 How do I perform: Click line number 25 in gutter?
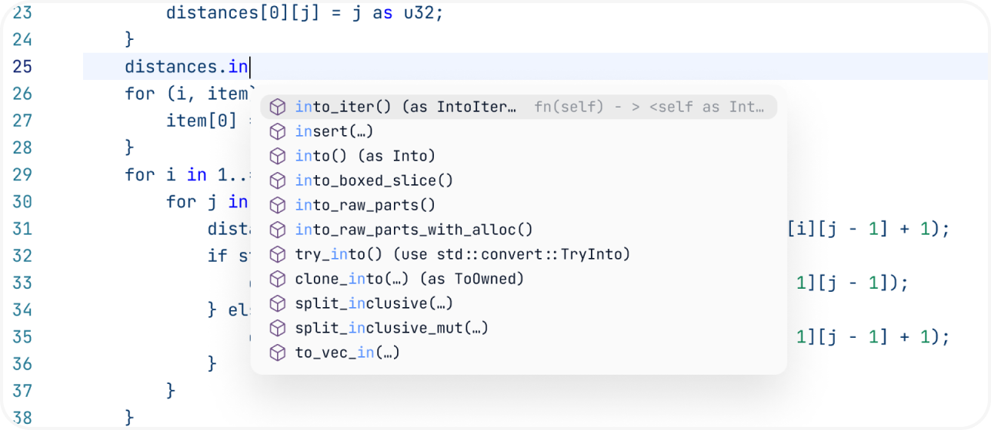[22, 67]
